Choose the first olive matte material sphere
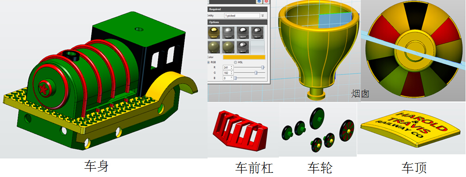Viewport: 466px width, 177px height. 214,46
